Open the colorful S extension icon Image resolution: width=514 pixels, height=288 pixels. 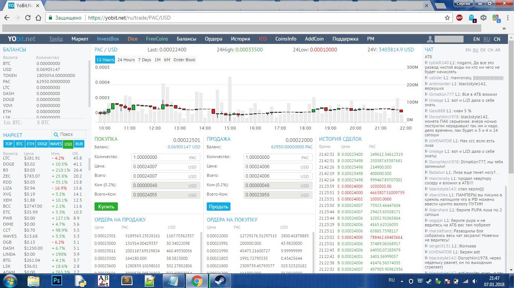point(496,18)
